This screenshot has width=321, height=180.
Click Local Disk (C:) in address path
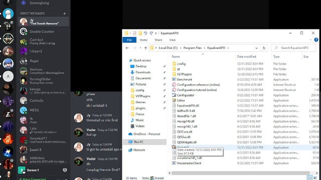tap(168, 48)
